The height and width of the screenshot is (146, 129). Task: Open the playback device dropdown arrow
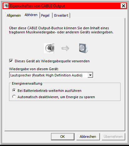click(x=90, y=75)
